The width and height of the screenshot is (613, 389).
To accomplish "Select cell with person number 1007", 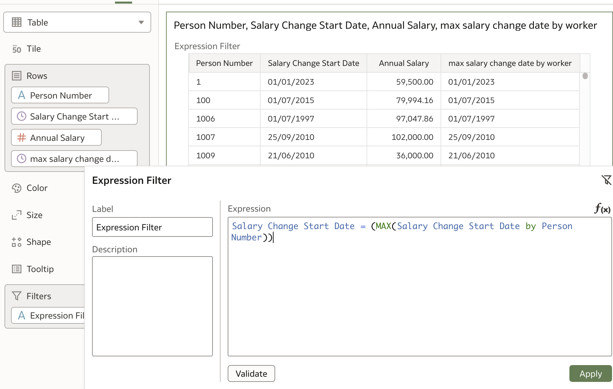I will pyautogui.click(x=224, y=137).
